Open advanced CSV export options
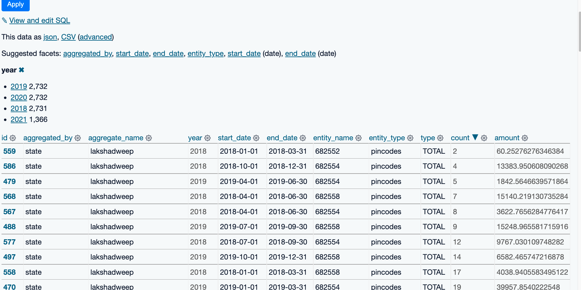The height and width of the screenshot is (290, 581). 96,37
